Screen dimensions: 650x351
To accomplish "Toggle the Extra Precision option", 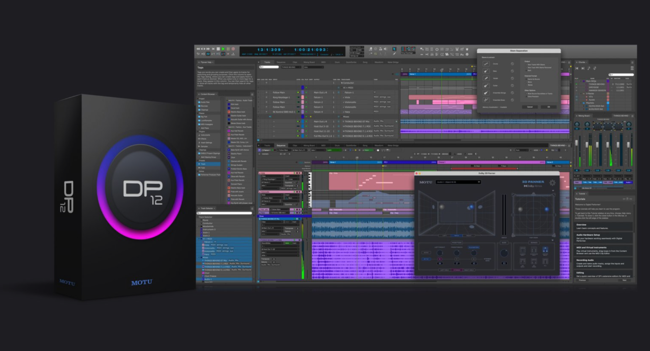I will pos(532,96).
